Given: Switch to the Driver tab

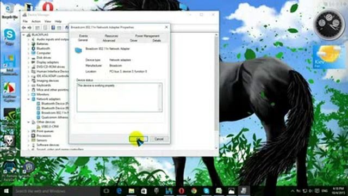Looking at the screenshot, I should coord(133,40).
